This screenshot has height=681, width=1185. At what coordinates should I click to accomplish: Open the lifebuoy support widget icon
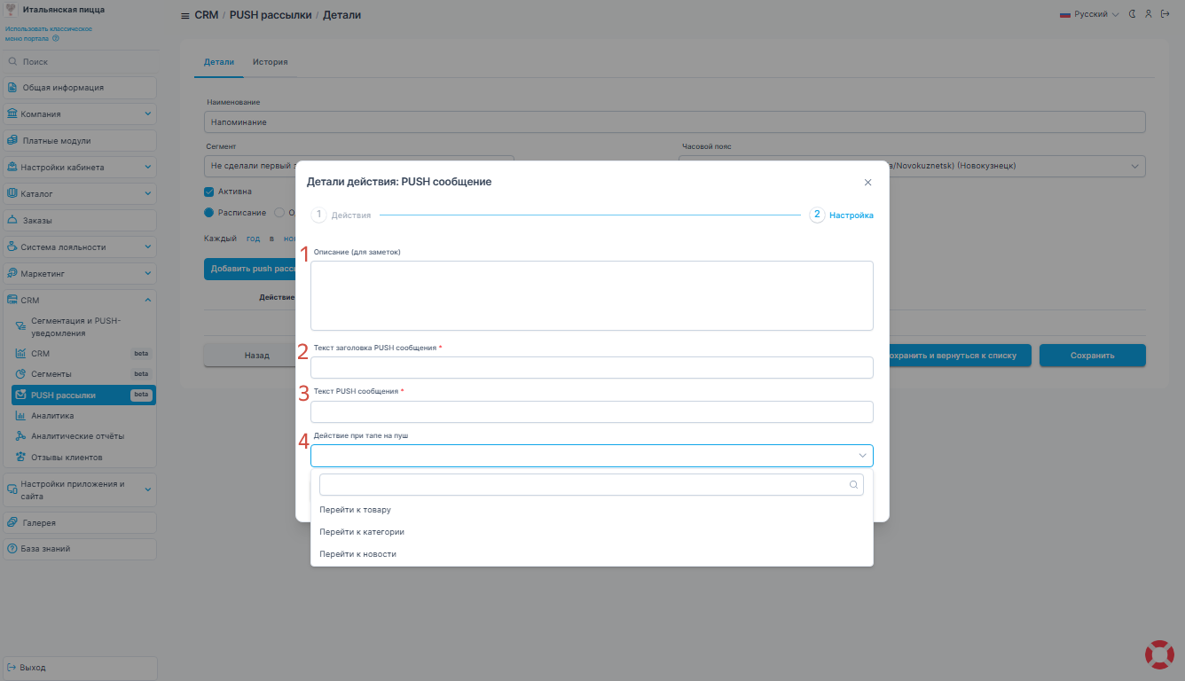pos(1159,654)
